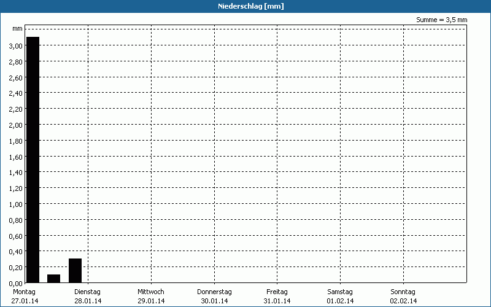
Task: Click the '0,80' y-axis value
Action: pyautogui.click(x=16, y=220)
